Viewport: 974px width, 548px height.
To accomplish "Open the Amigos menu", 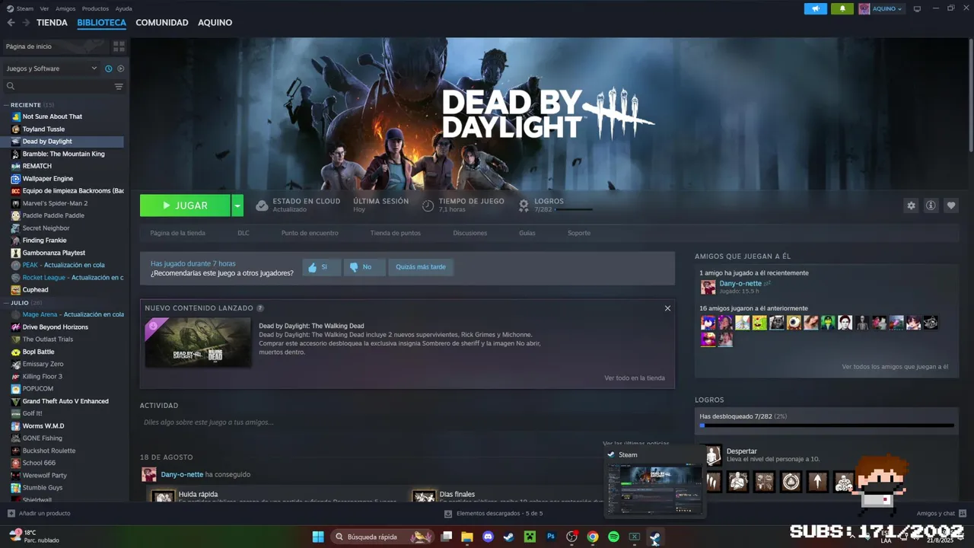I will coord(65,8).
